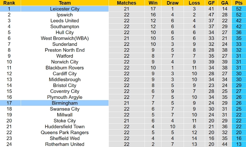The height and width of the screenshot is (147, 246).
Task: Click the Draw column header
Action: [172, 3]
